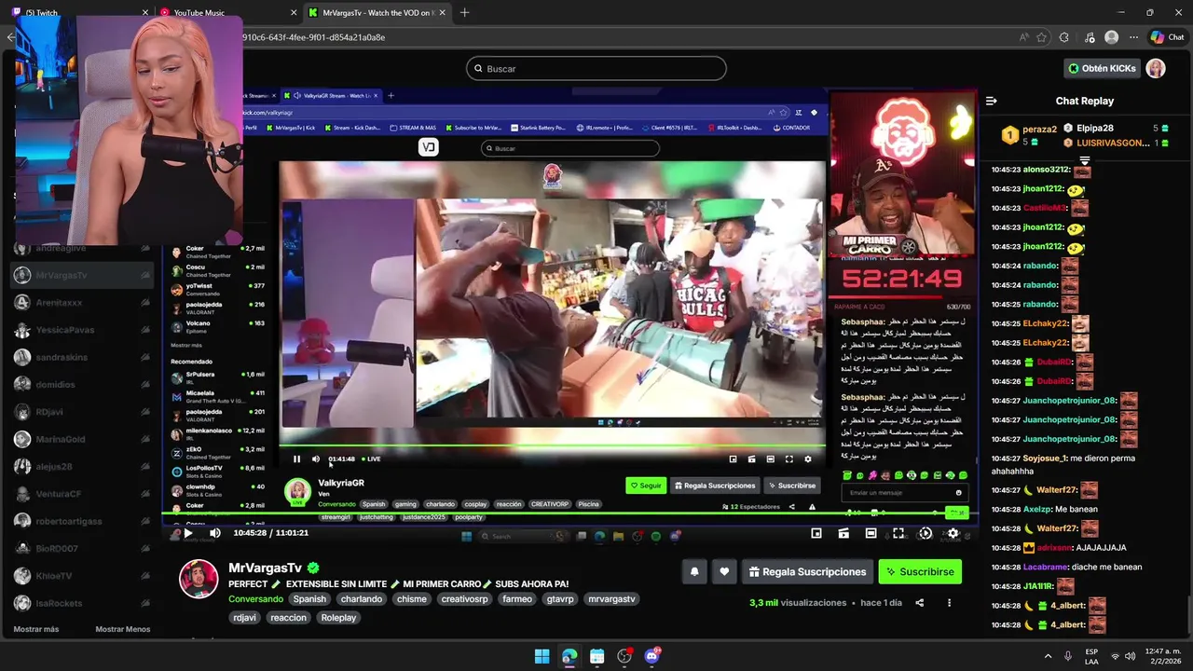
Task: Share the VOD via share icon
Action: click(x=920, y=603)
